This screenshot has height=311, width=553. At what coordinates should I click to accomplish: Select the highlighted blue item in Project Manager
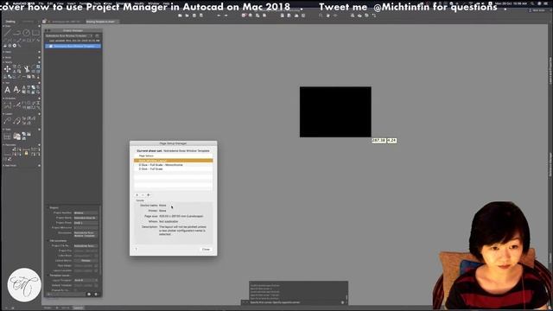tap(73, 46)
